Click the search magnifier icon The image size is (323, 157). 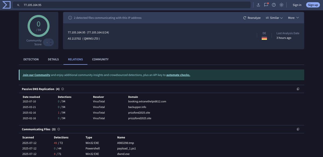(18, 5)
